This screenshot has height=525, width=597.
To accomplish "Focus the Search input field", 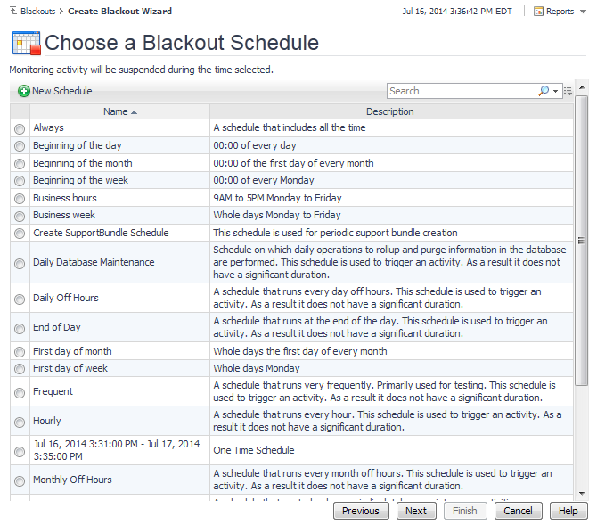I will coord(461,91).
